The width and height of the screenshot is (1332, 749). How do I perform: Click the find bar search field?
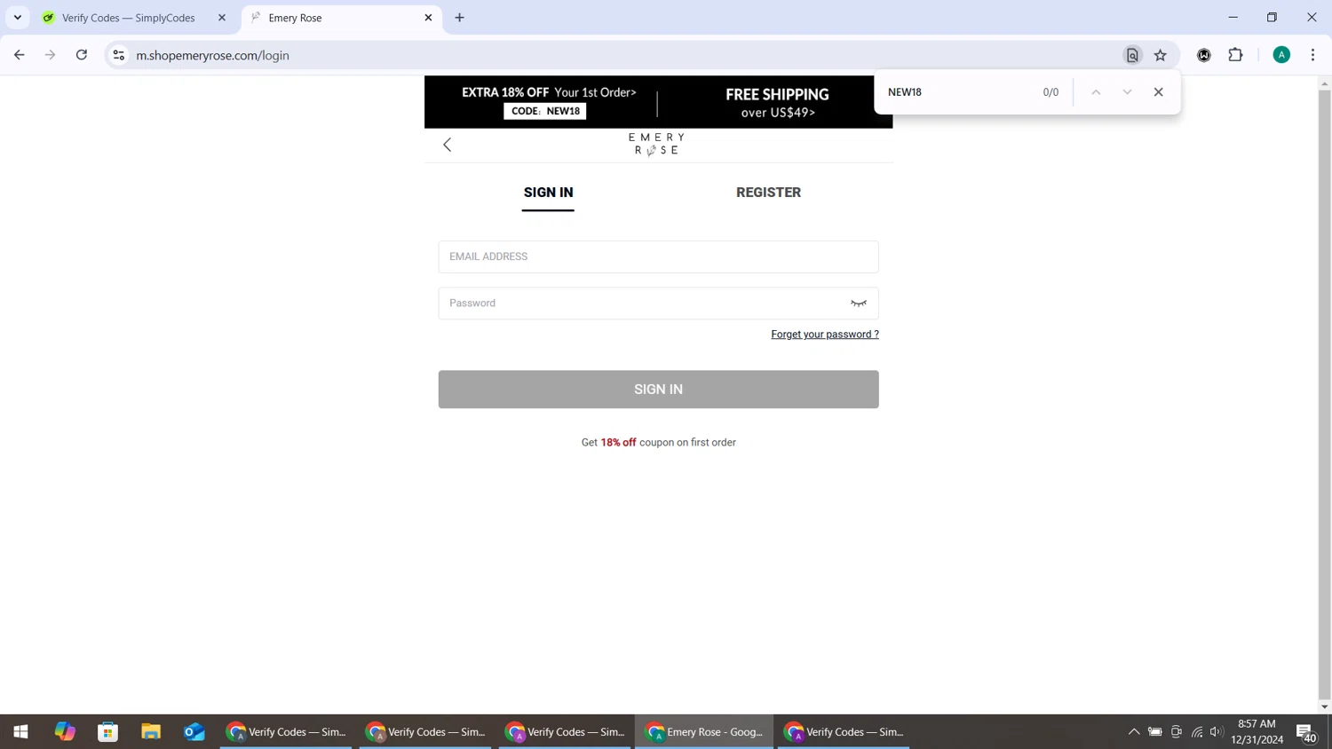coord(959,92)
